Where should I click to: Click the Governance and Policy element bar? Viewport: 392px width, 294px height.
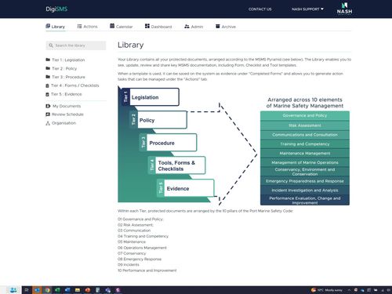click(305, 115)
